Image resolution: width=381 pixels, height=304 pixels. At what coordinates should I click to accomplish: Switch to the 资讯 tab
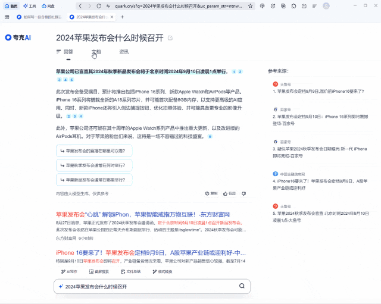point(124,52)
